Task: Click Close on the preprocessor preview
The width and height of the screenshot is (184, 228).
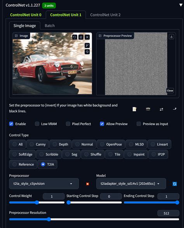Action: 170,91
